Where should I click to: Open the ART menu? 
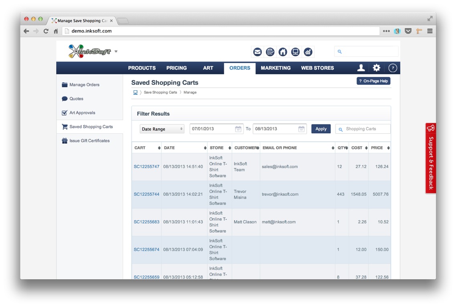coord(208,68)
